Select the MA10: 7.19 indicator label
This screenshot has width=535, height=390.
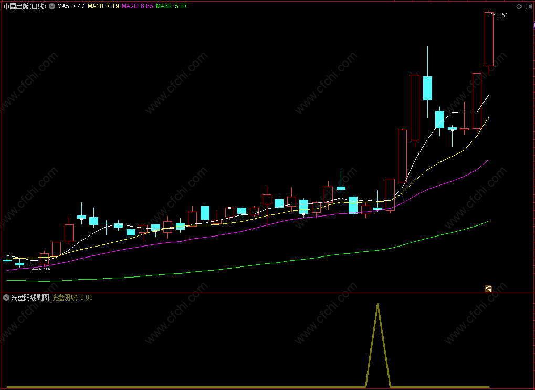103,6
